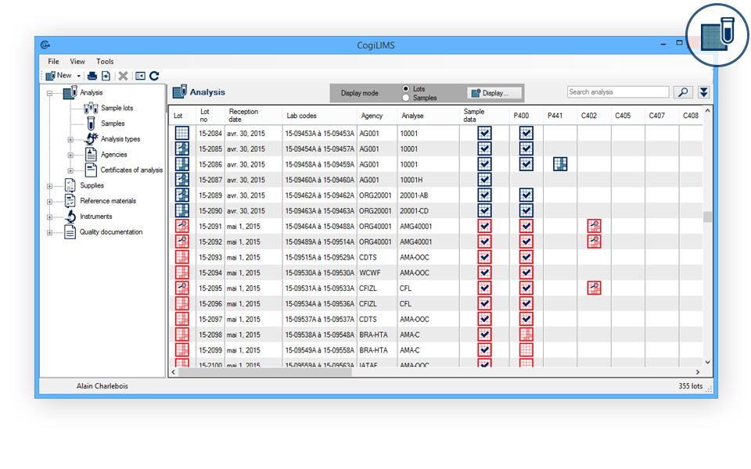Click the Export document icon
Viewport: 751px width, 469px height.
click(106, 75)
